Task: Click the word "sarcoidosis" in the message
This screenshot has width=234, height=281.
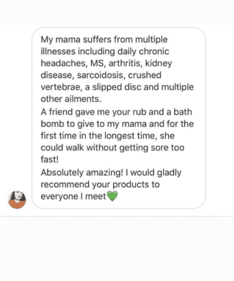Action: [x=101, y=75]
